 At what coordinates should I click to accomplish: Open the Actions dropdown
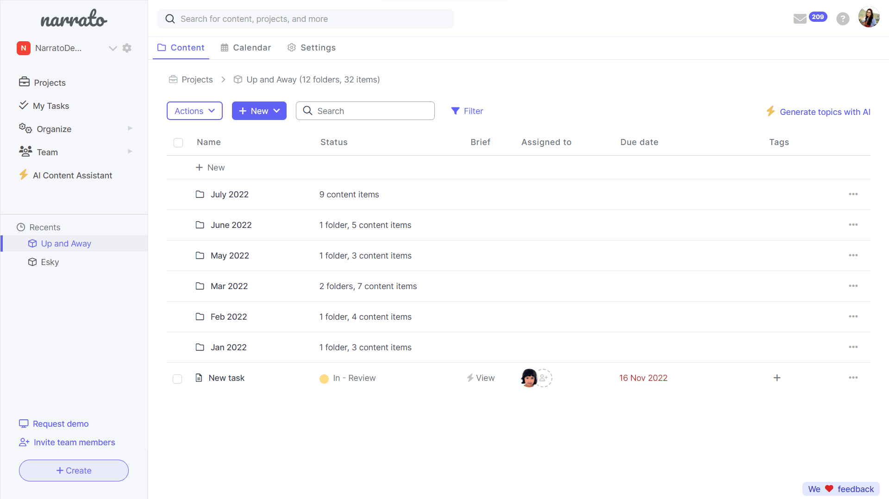[x=194, y=111]
